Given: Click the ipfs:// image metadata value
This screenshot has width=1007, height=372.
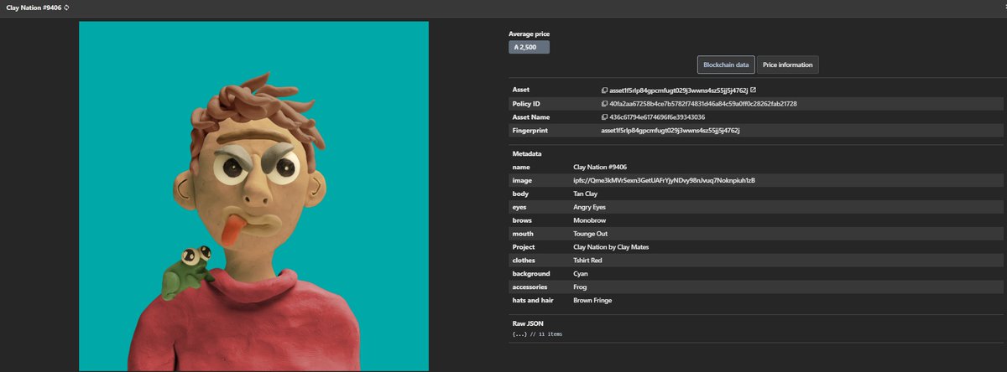Looking at the screenshot, I should click(664, 180).
